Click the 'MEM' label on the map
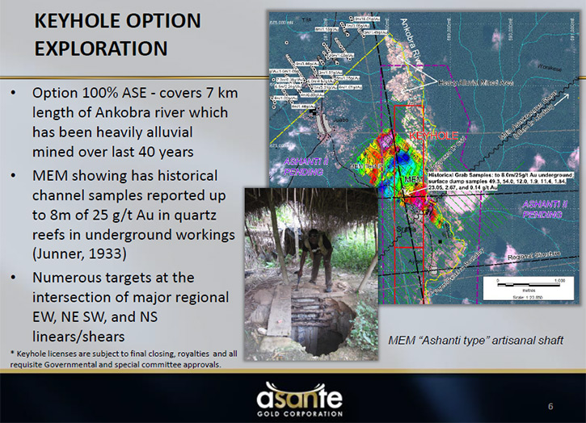The width and height of the screenshot is (586, 423). tap(413, 180)
